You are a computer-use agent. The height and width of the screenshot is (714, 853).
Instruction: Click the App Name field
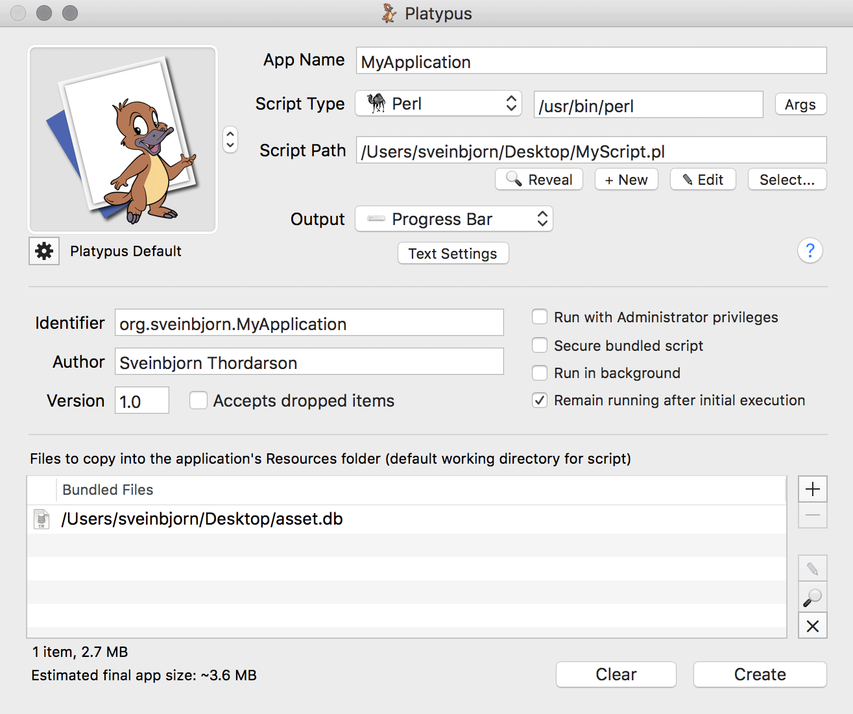pyautogui.click(x=591, y=61)
